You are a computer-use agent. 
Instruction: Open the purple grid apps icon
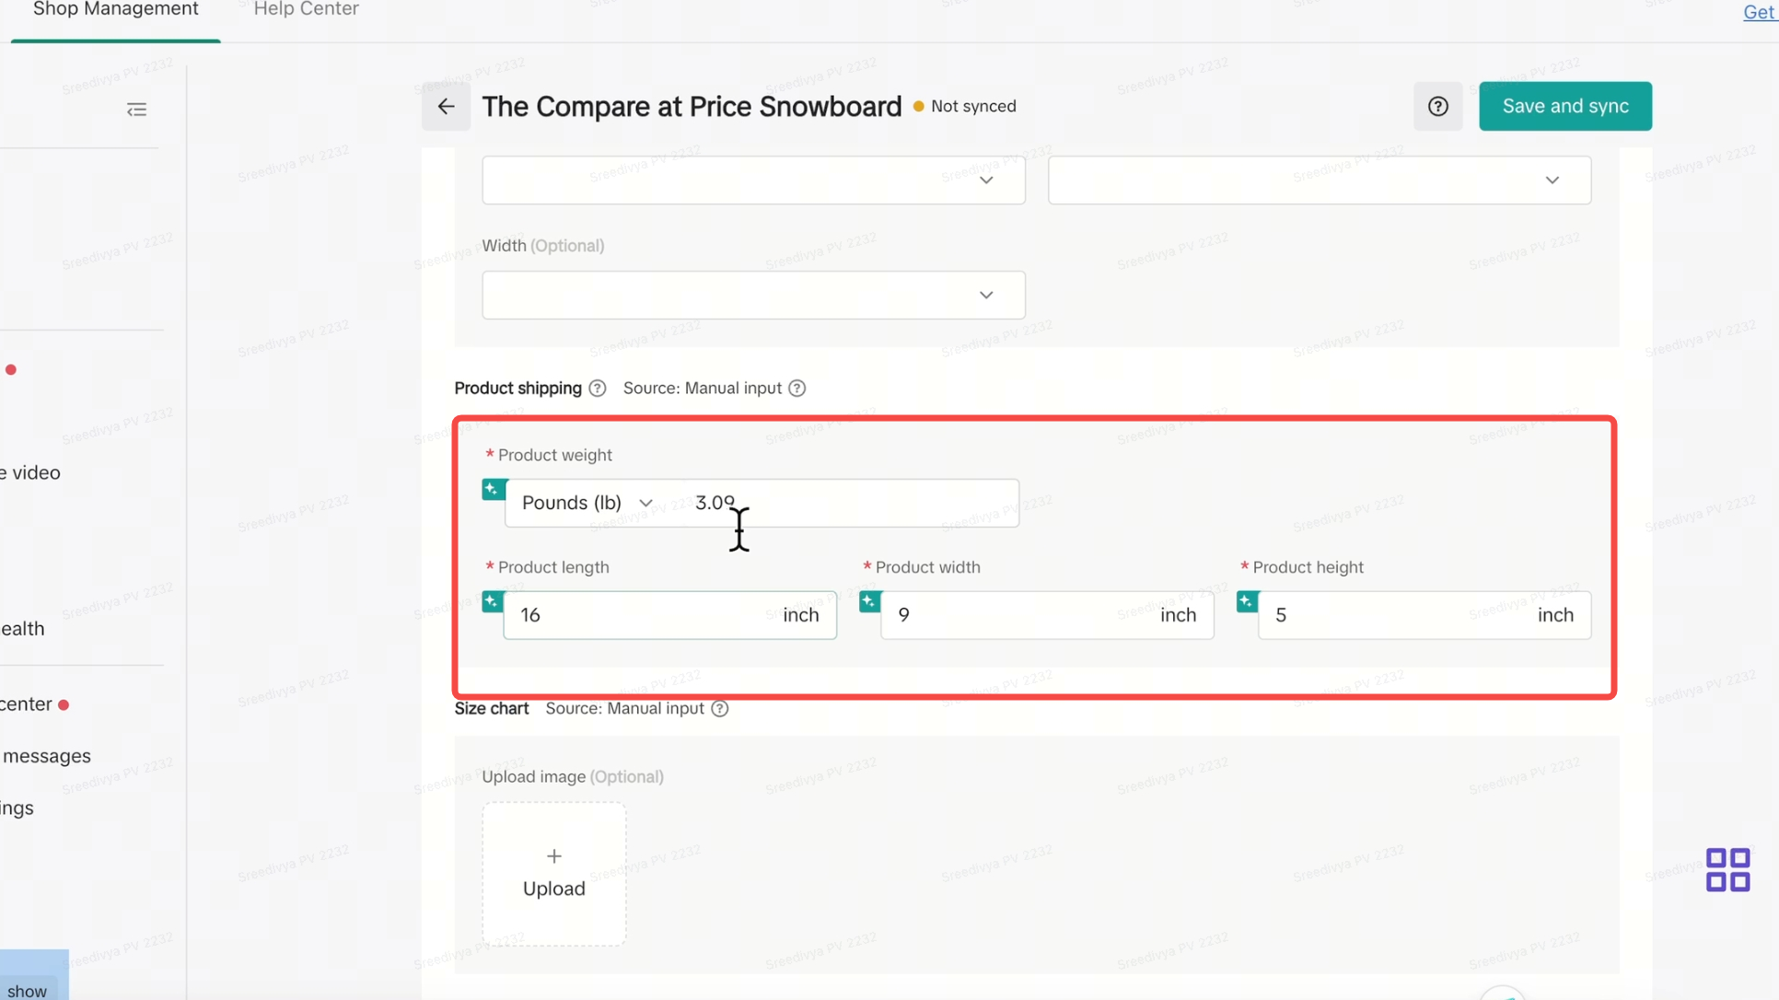1727,870
